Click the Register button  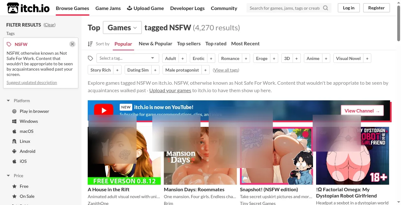tap(376, 8)
